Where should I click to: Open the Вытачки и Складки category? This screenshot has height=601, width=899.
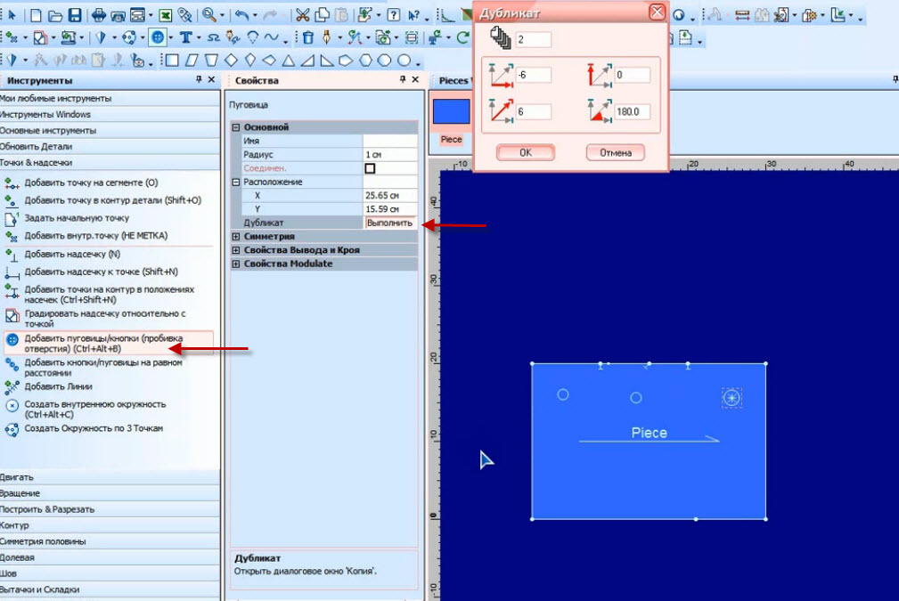109,589
